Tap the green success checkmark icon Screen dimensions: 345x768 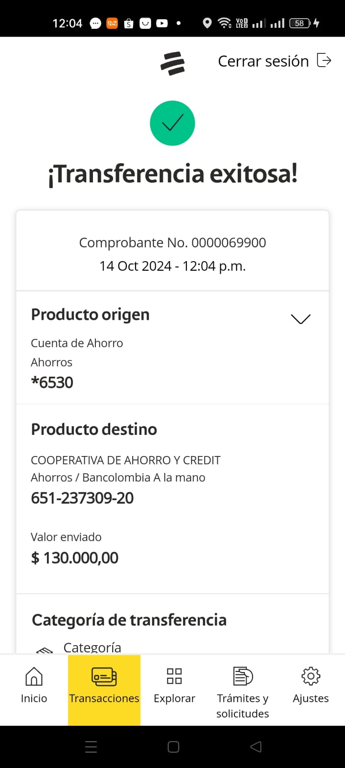click(x=172, y=123)
